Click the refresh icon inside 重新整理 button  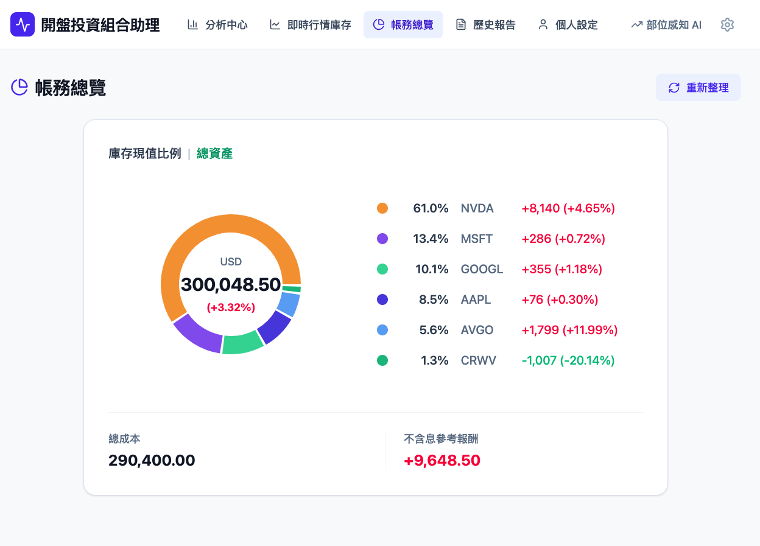(x=674, y=87)
